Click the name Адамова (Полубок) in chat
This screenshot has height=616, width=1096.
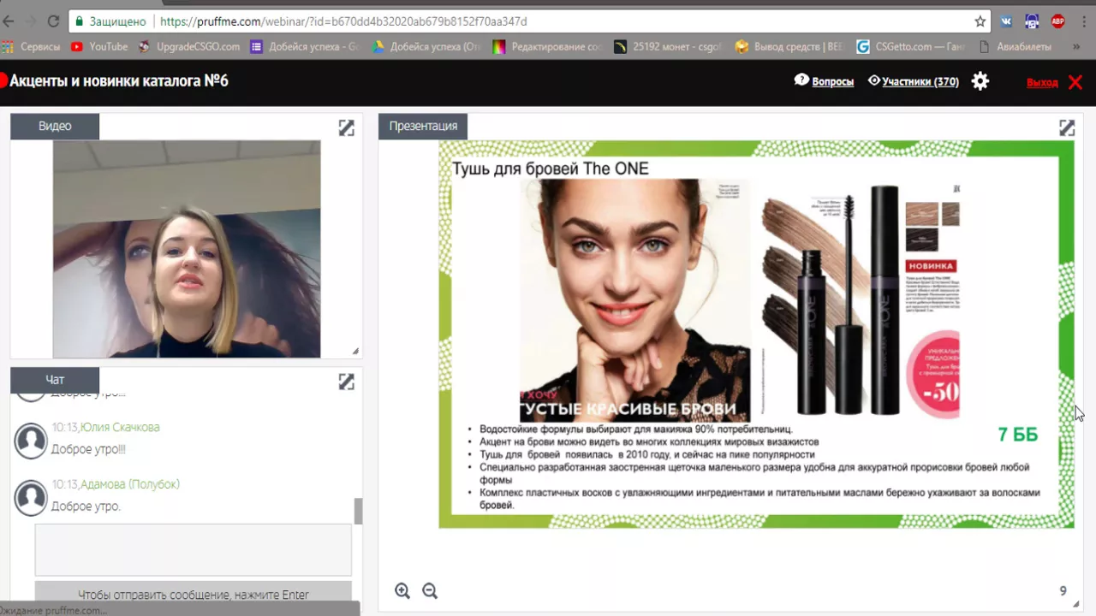point(130,484)
